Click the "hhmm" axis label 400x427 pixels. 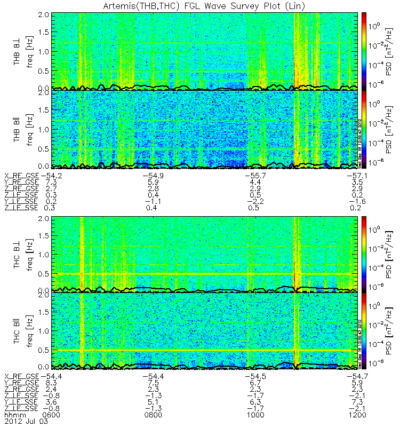15,415
